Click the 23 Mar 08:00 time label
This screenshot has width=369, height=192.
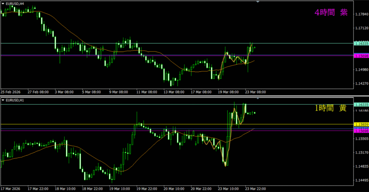click(255, 92)
